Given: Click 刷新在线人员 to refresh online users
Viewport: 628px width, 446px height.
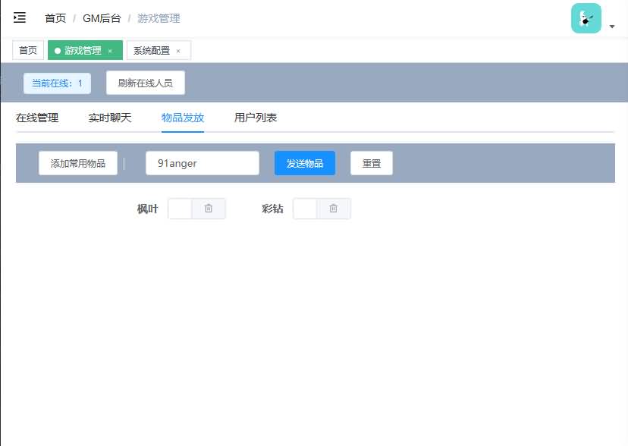Looking at the screenshot, I should click(x=144, y=82).
